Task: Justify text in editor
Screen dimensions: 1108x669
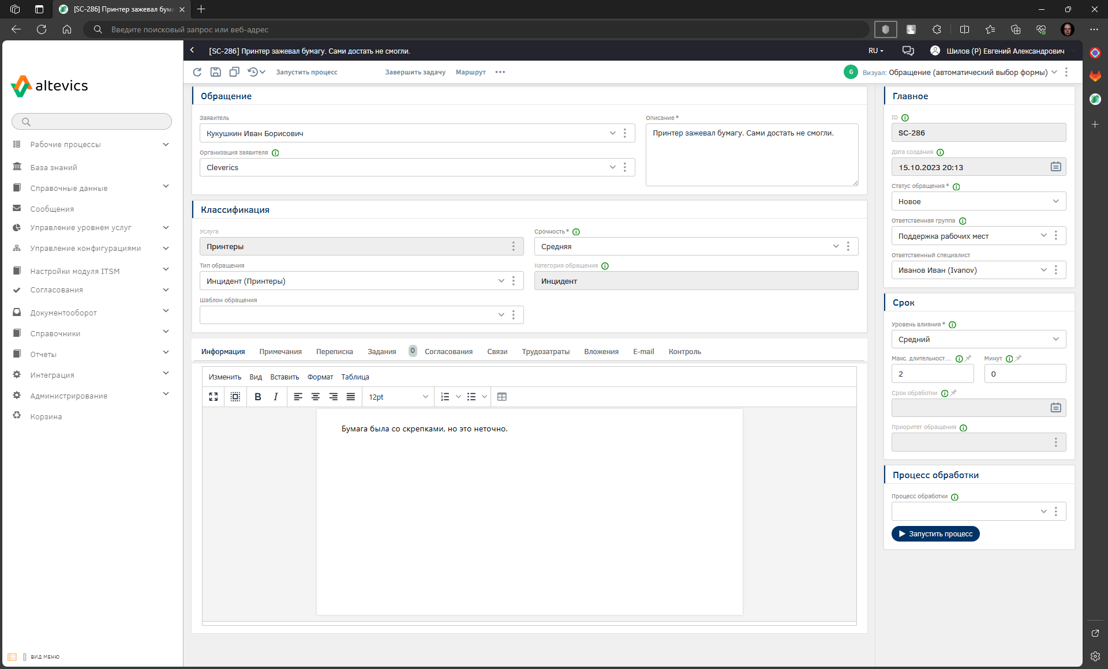Action: 351,397
